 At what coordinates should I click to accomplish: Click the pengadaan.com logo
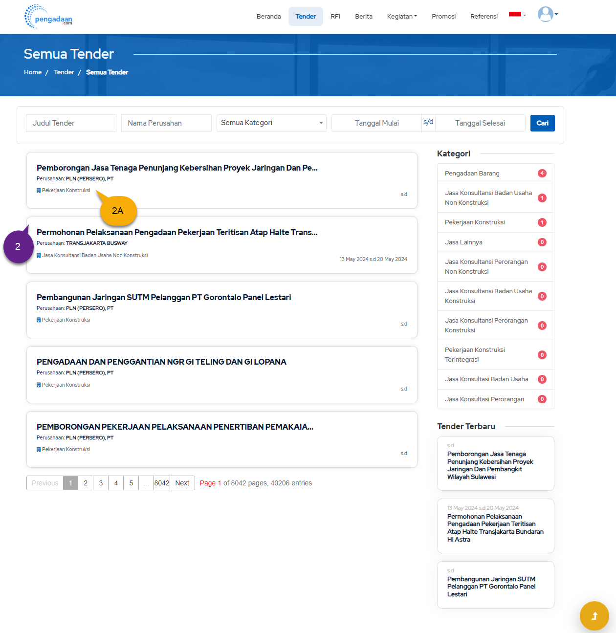[48, 17]
